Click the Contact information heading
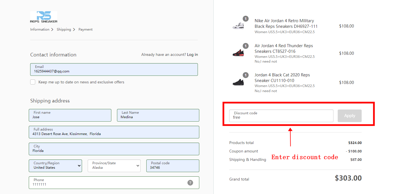400x194 pixels. coord(53,55)
